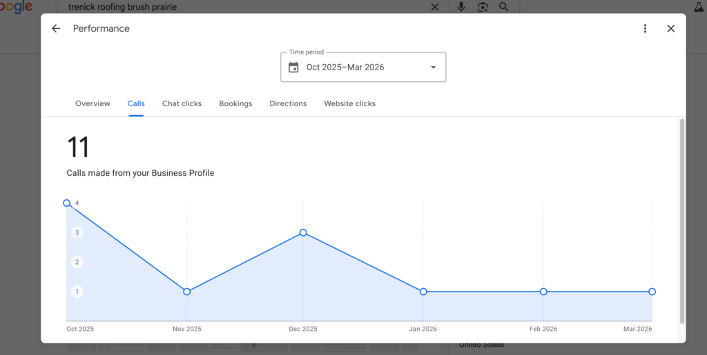Open the Search Labs flask icon

point(698,6)
